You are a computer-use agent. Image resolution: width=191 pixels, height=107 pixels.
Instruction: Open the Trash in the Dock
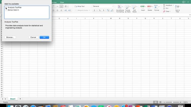click(181, 106)
